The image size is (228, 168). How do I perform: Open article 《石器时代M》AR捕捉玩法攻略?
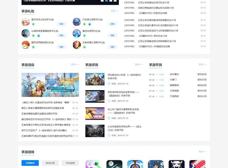154,46
